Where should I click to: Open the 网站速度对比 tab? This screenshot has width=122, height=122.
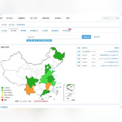point(34,31)
